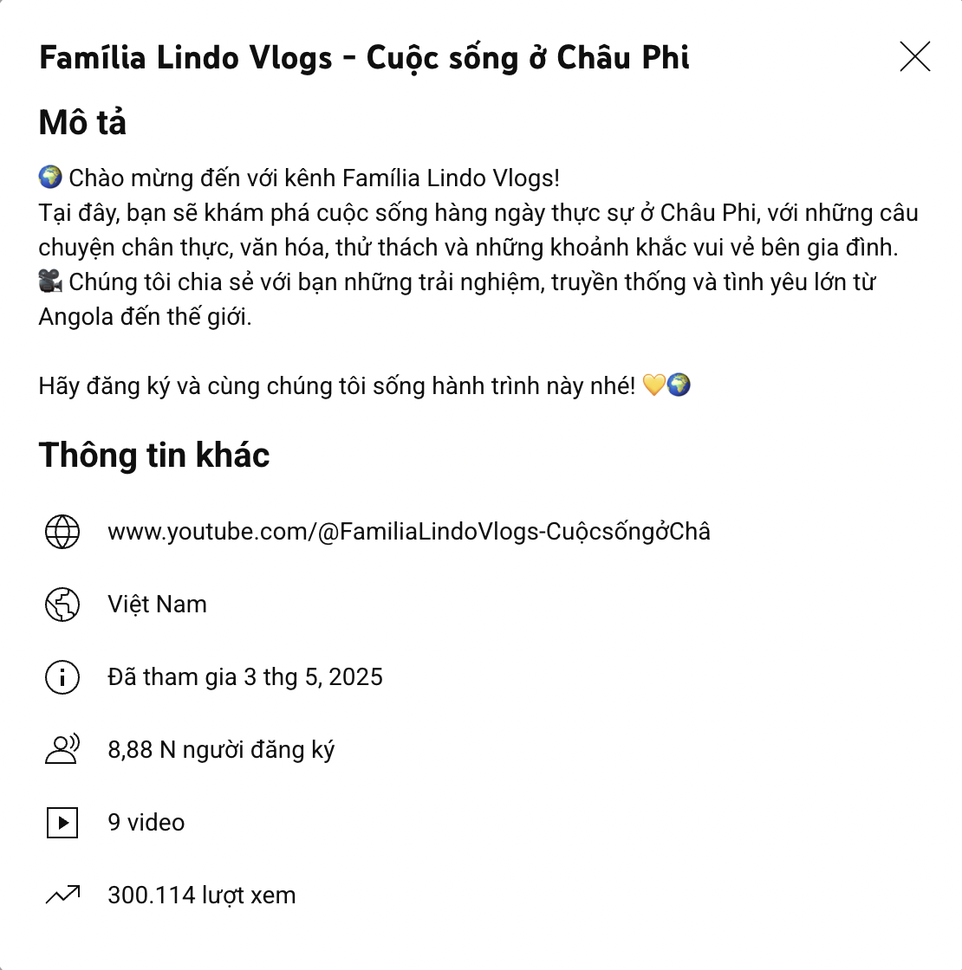Click the "Thông tin khác" heading
Viewport: 962px width, 970px height.
154,456
